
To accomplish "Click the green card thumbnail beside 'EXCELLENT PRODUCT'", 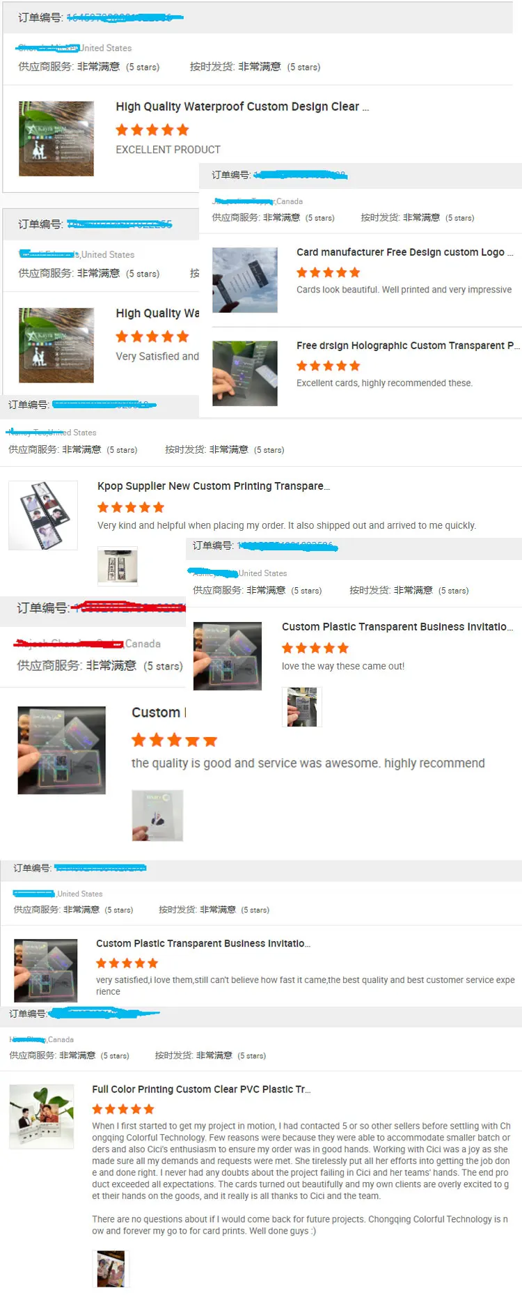I will tap(56, 139).
